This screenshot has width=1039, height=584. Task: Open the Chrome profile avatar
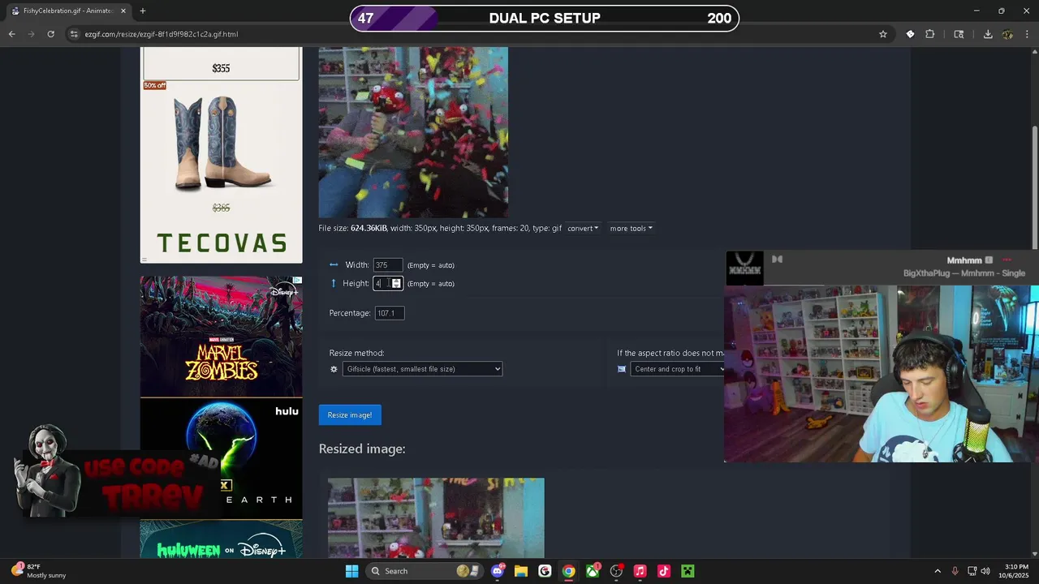click(x=1007, y=34)
